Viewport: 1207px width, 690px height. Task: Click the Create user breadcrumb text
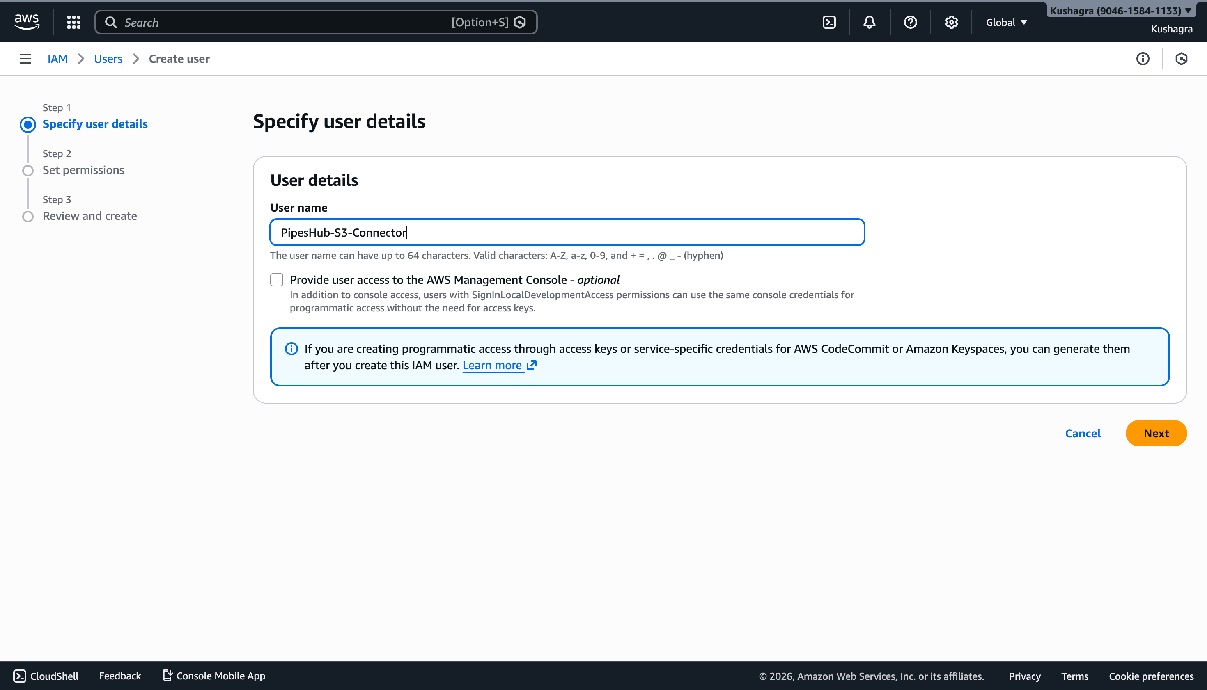[x=179, y=59]
